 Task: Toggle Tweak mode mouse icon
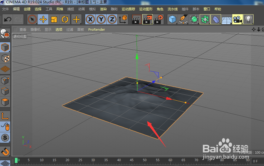coord(5,127)
